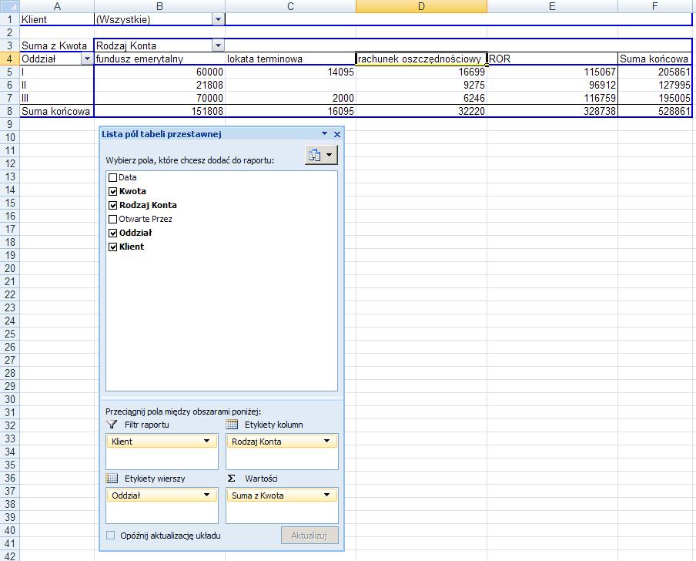The image size is (696, 561).
Task: Uncheck the Klient field checkbox
Action: [112, 247]
